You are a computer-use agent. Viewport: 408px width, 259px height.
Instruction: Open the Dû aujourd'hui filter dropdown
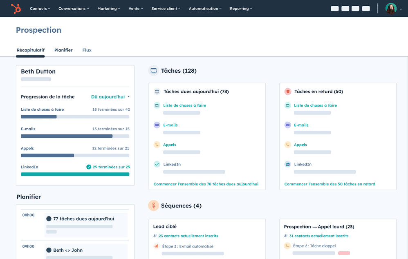[110, 97]
